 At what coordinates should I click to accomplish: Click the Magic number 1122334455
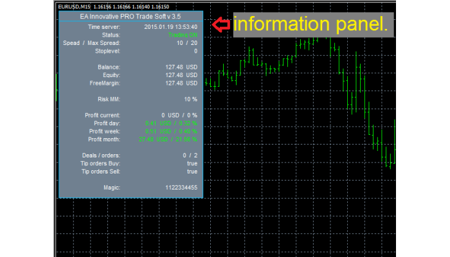(x=181, y=188)
